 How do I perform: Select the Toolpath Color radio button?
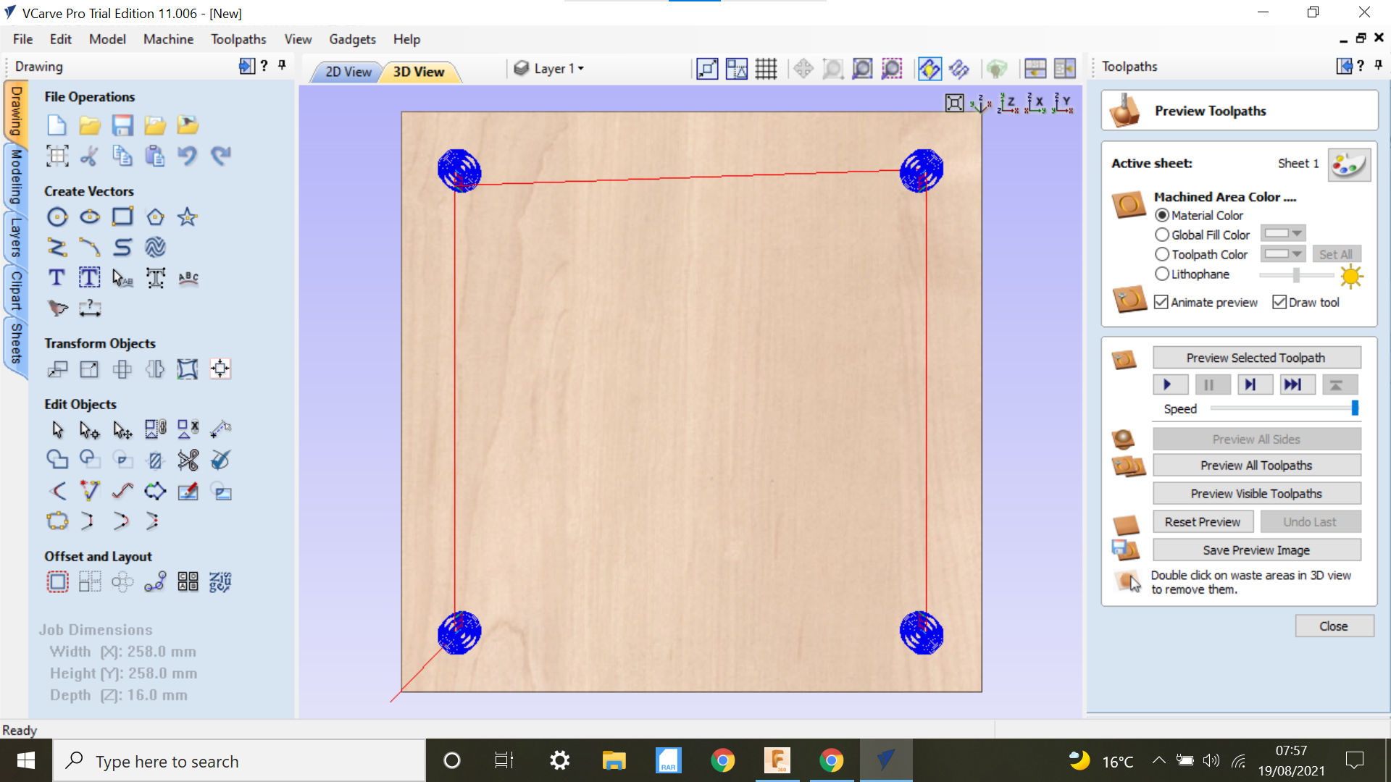pyautogui.click(x=1162, y=254)
